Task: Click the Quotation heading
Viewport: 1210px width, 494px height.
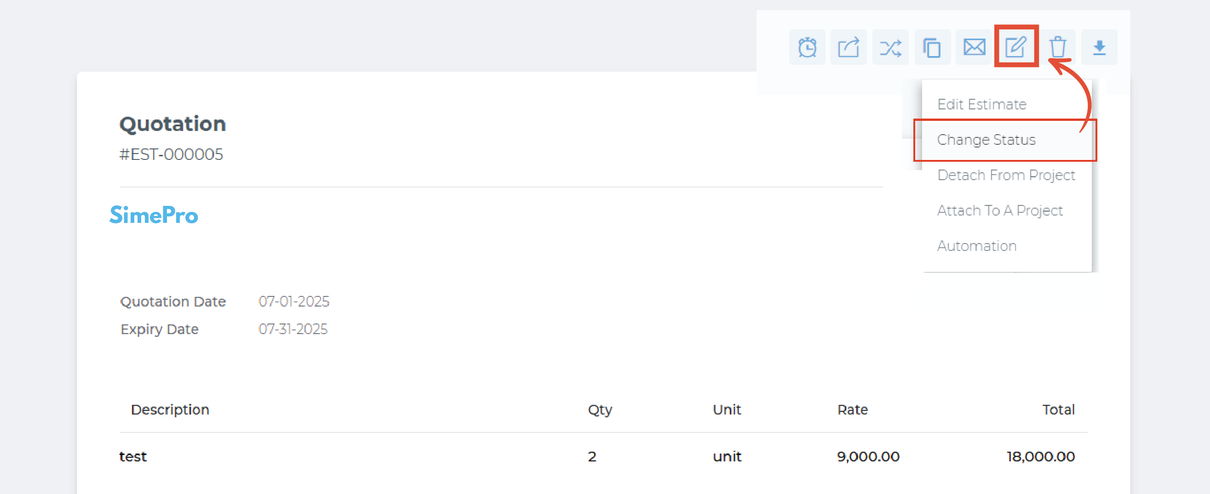Action: pyautogui.click(x=172, y=125)
